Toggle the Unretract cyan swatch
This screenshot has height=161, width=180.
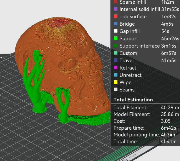tap(116, 75)
